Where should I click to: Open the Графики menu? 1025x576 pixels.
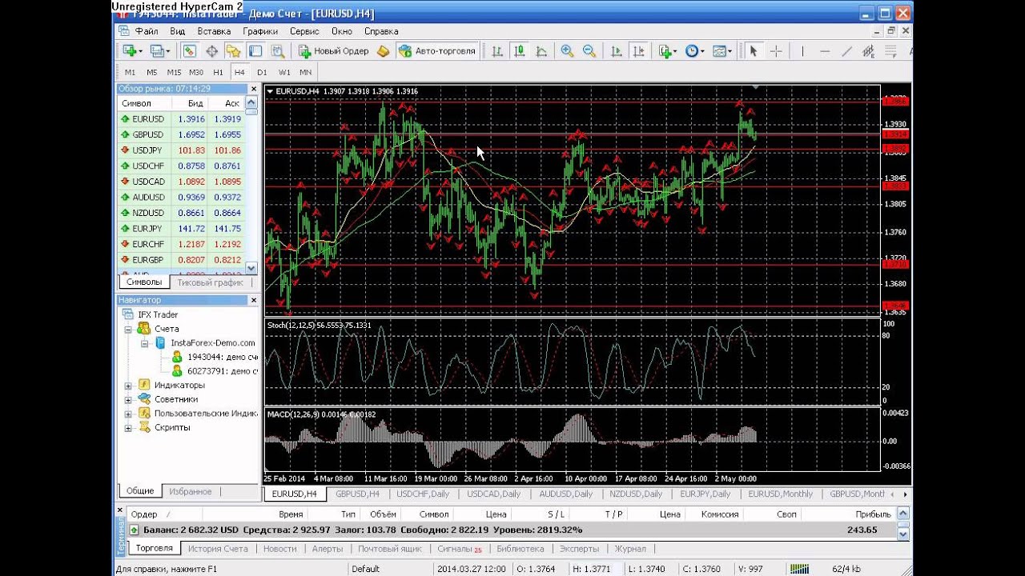click(261, 31)
